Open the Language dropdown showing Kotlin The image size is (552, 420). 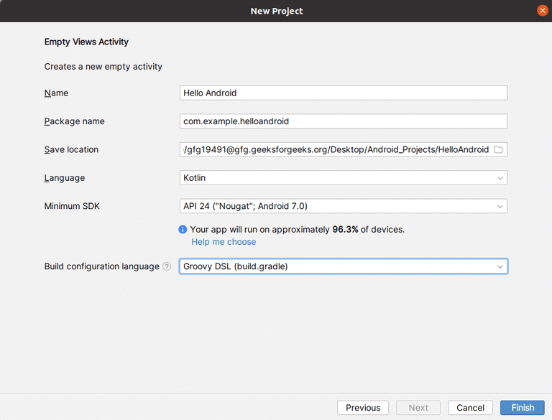coord(343,177)
